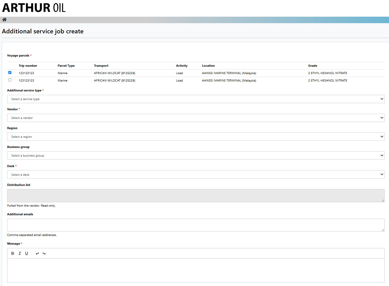Focus the Additional emails text area
This screenshot has height=286, width=389.
pyautogui.click(x=196, y=225)
